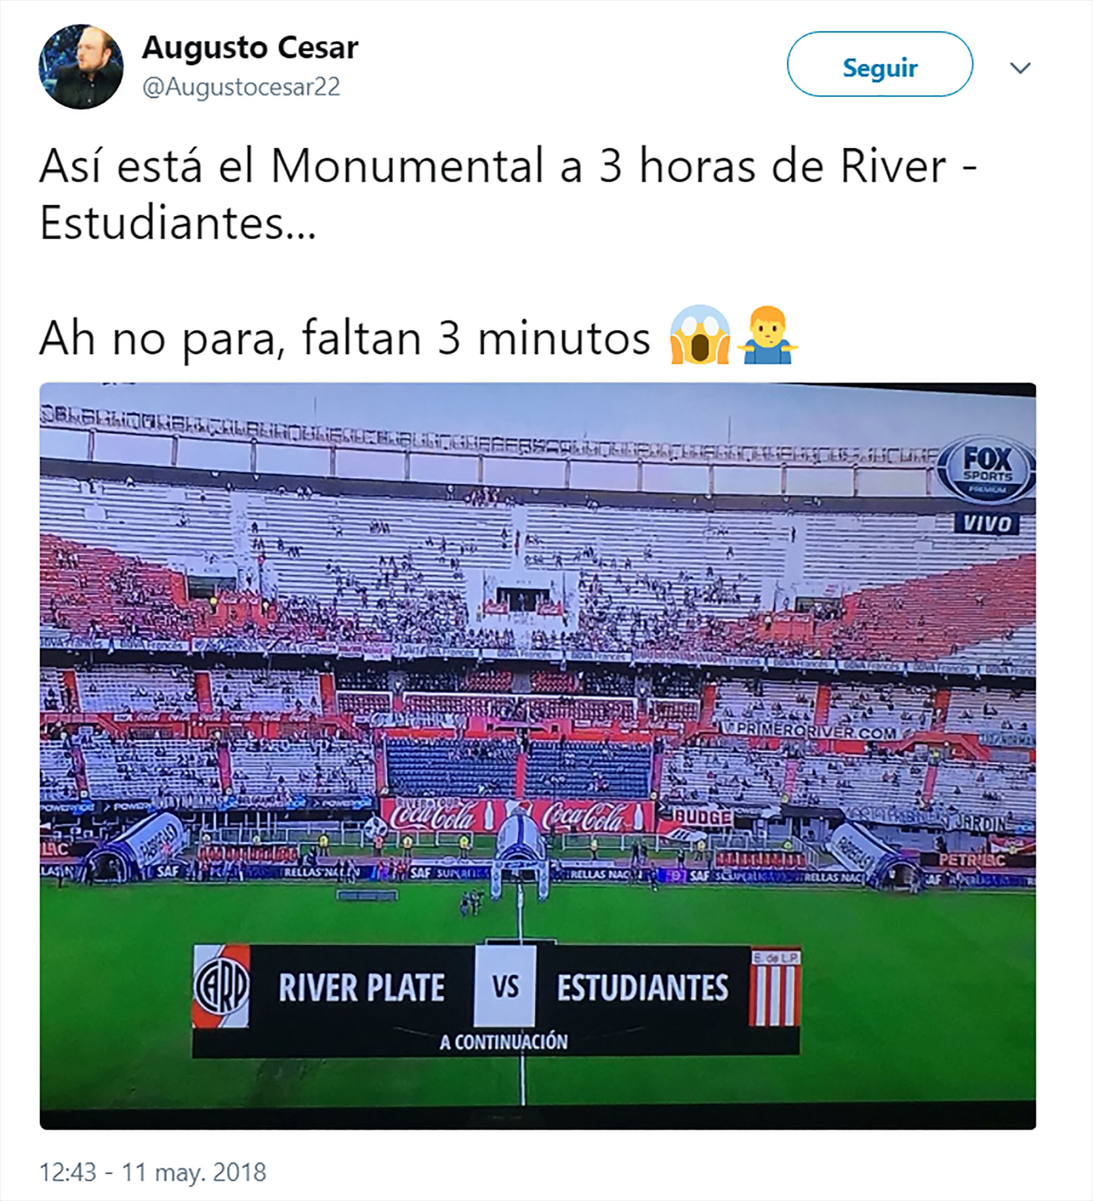1093x1201 pixels.
Task: Click the ESTUDIANTES team name
Action: 643,988
